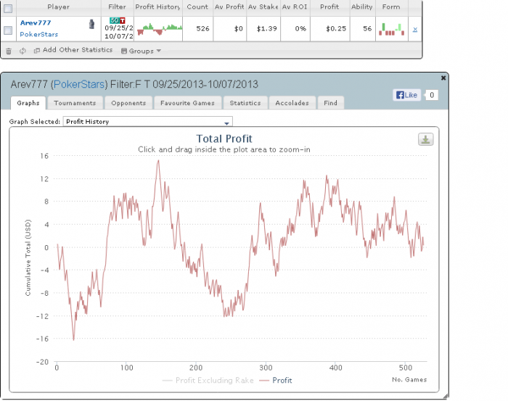Click the player silhouette icon next to Arev777
The width and height of the screenshot is (508, 401).
tap(91, 24)
